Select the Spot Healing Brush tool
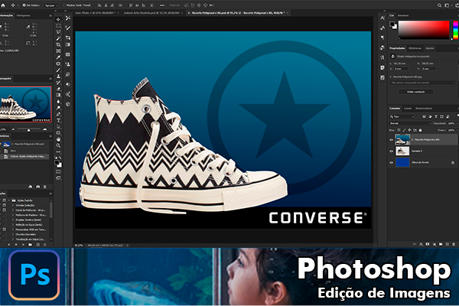The width and height of the screenshot is (459, 306). click(58, 63)
